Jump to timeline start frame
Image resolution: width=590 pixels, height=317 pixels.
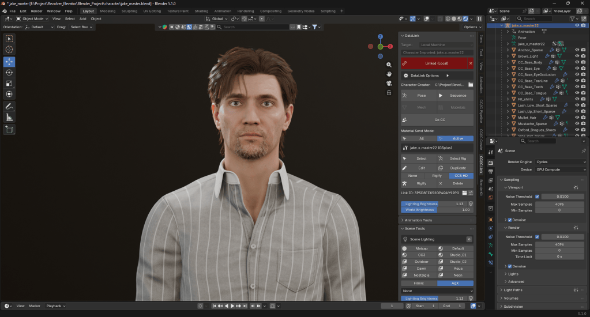[x=214, y=306]
